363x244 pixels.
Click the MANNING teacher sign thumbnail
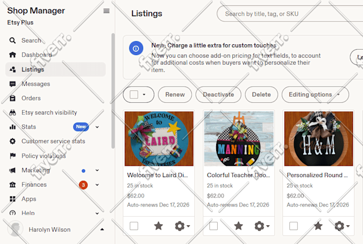[239, 139]
